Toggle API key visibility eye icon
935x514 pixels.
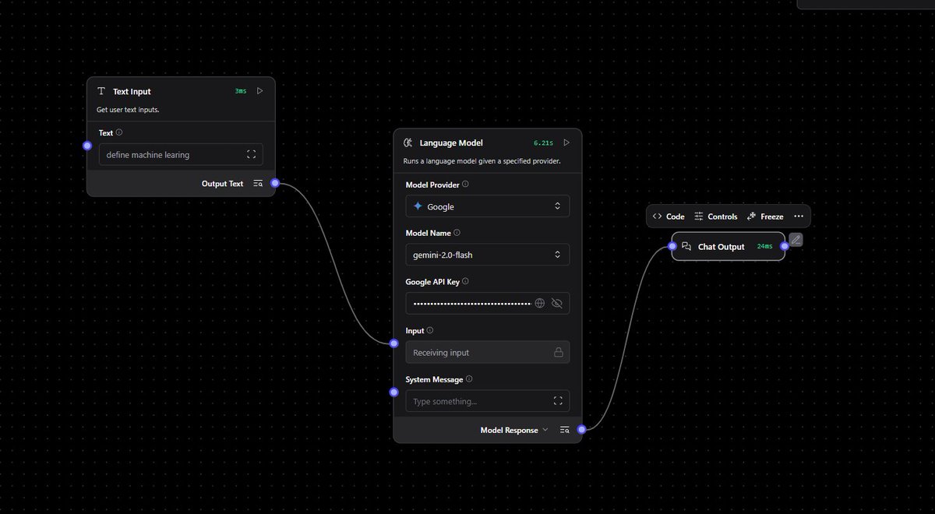pyautogui.click(x=556, y=303)
